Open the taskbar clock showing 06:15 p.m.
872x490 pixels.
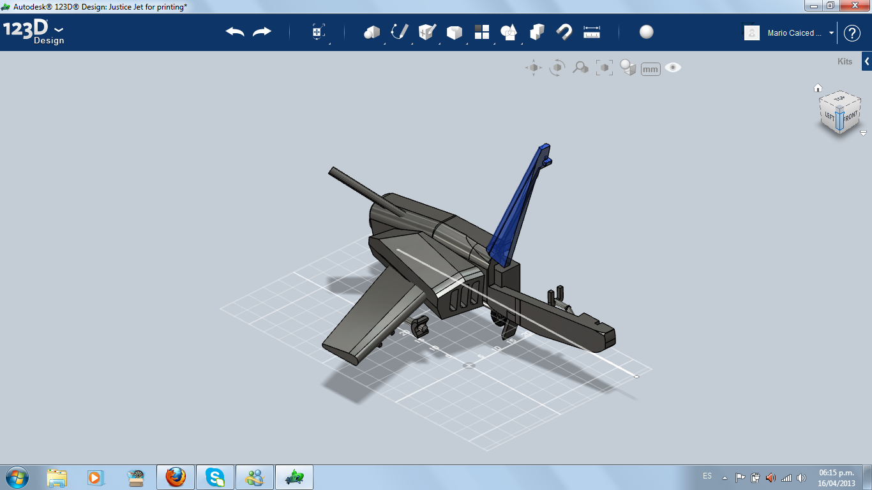(836, 478)
